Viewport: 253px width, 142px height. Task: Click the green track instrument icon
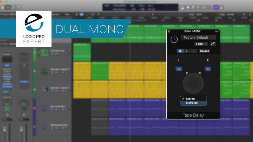click(x=45, y=53)
